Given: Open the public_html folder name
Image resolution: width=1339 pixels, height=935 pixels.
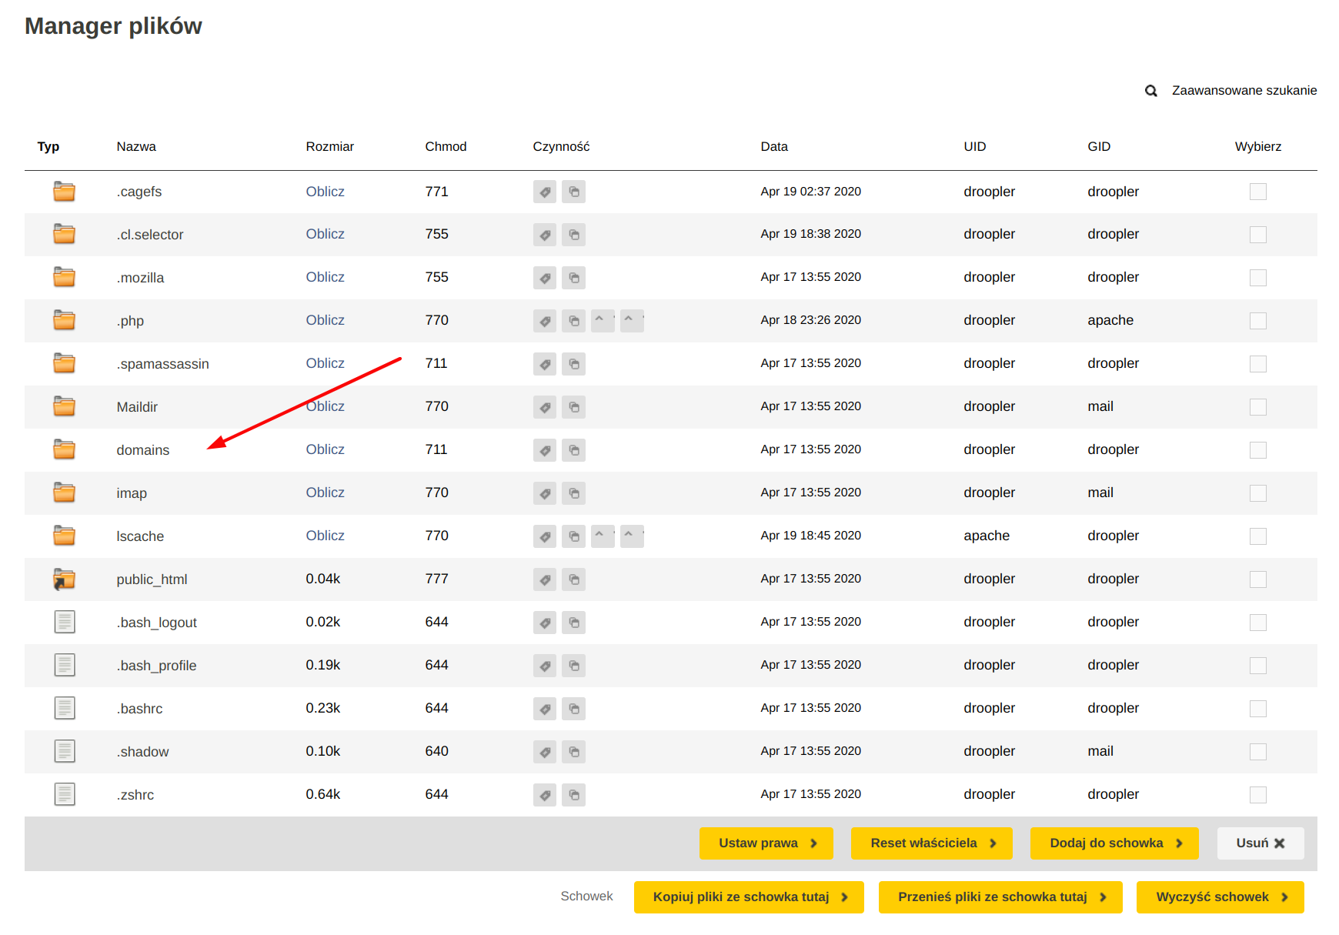Looking at the screenshot, I should tap(152, 579).
